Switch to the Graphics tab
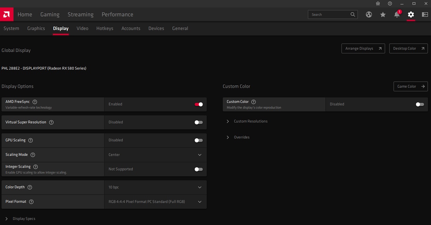 point(36,28)
